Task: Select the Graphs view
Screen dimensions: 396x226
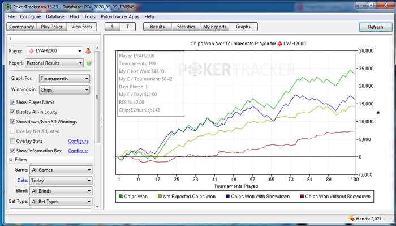Action: pyautogui.click(x=243, y=27)
